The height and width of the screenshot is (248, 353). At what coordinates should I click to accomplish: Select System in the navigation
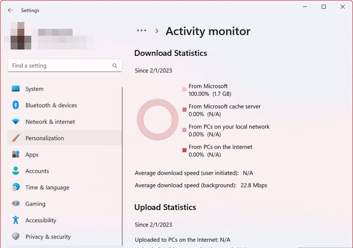(65, 89)
